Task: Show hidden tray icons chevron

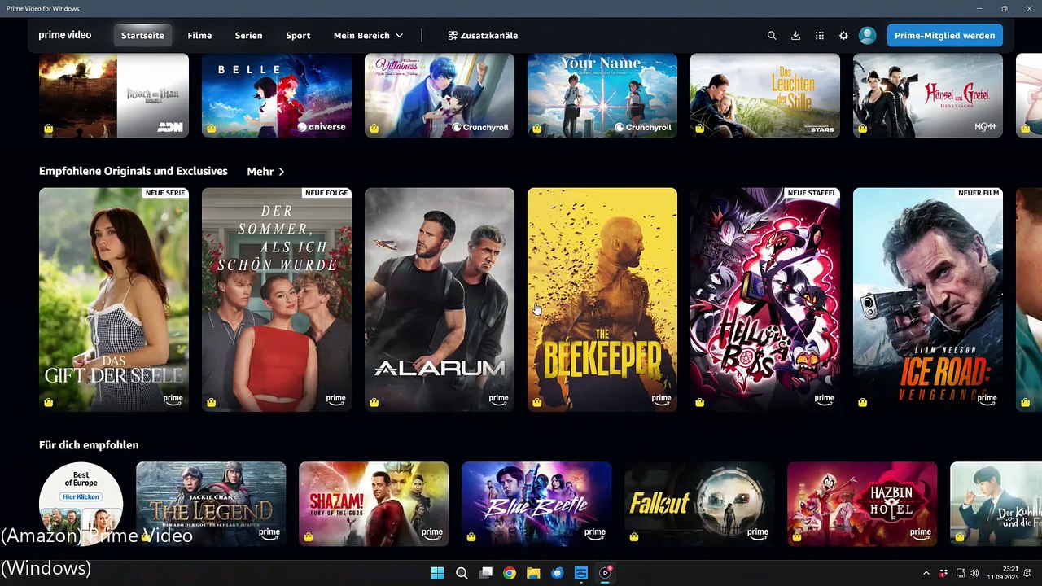Action: [926, 573]
